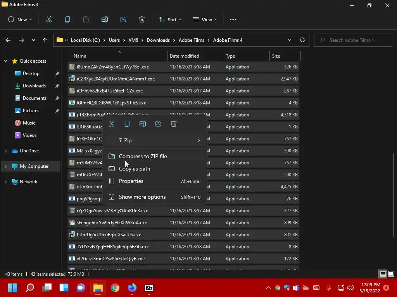
Task: Click the Cut icon in the top toolbar
Action: pos(48,19)
